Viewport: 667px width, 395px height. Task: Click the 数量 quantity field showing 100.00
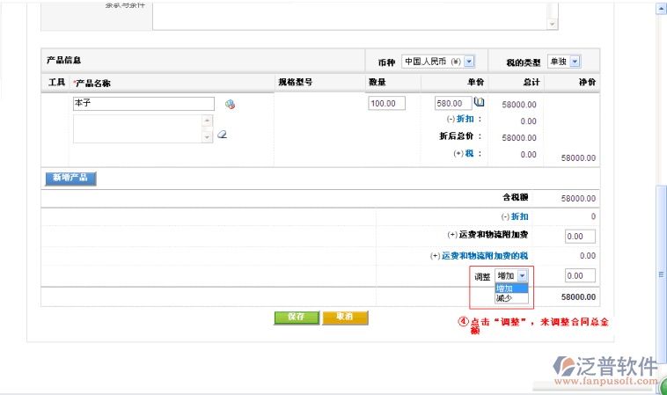[386, 103]
